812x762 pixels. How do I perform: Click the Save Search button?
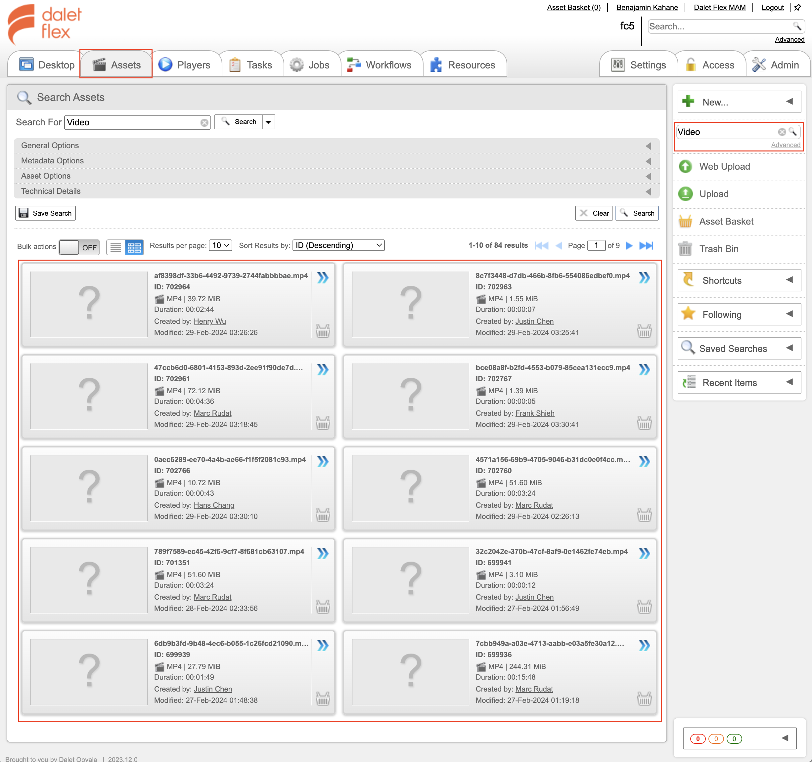coord(45,213)
